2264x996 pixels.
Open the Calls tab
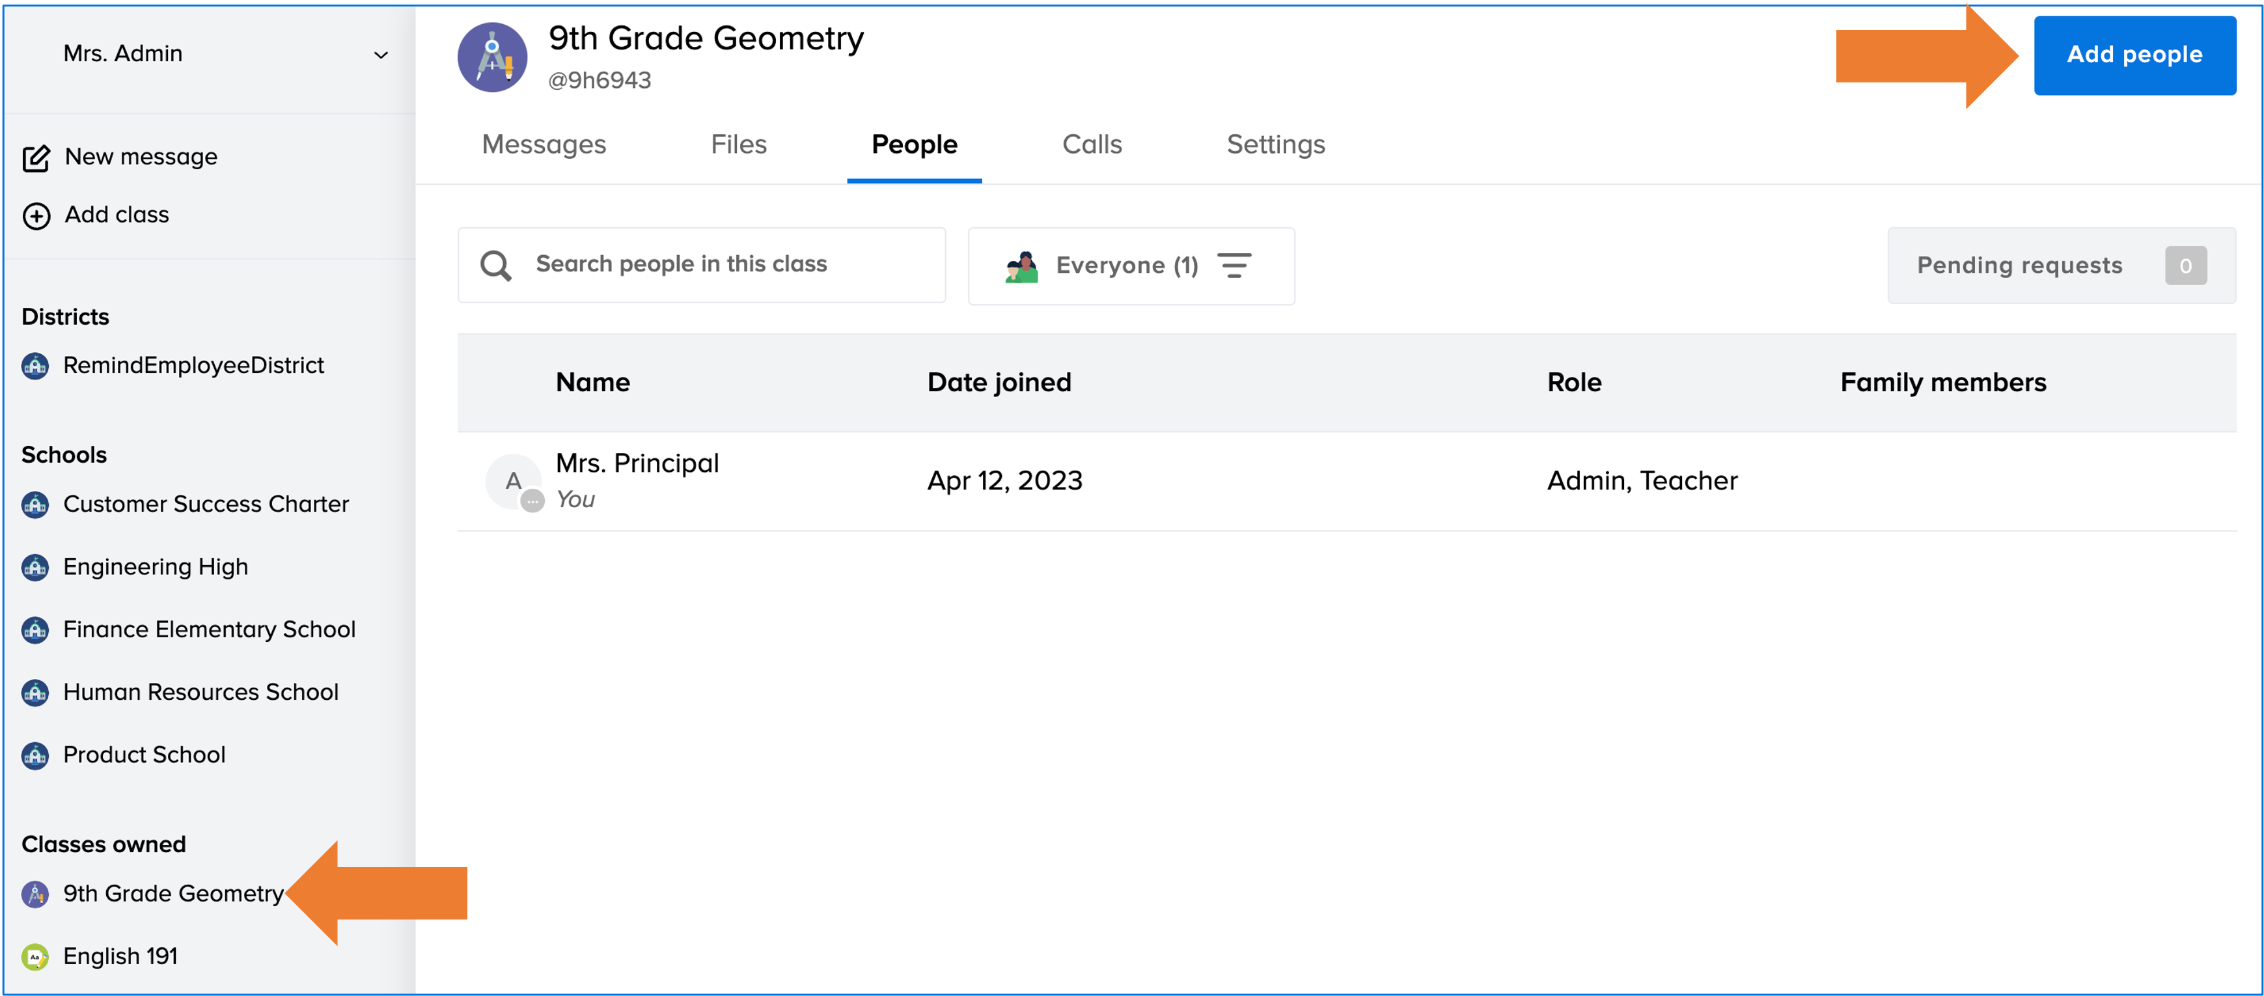pos(1092,144)
